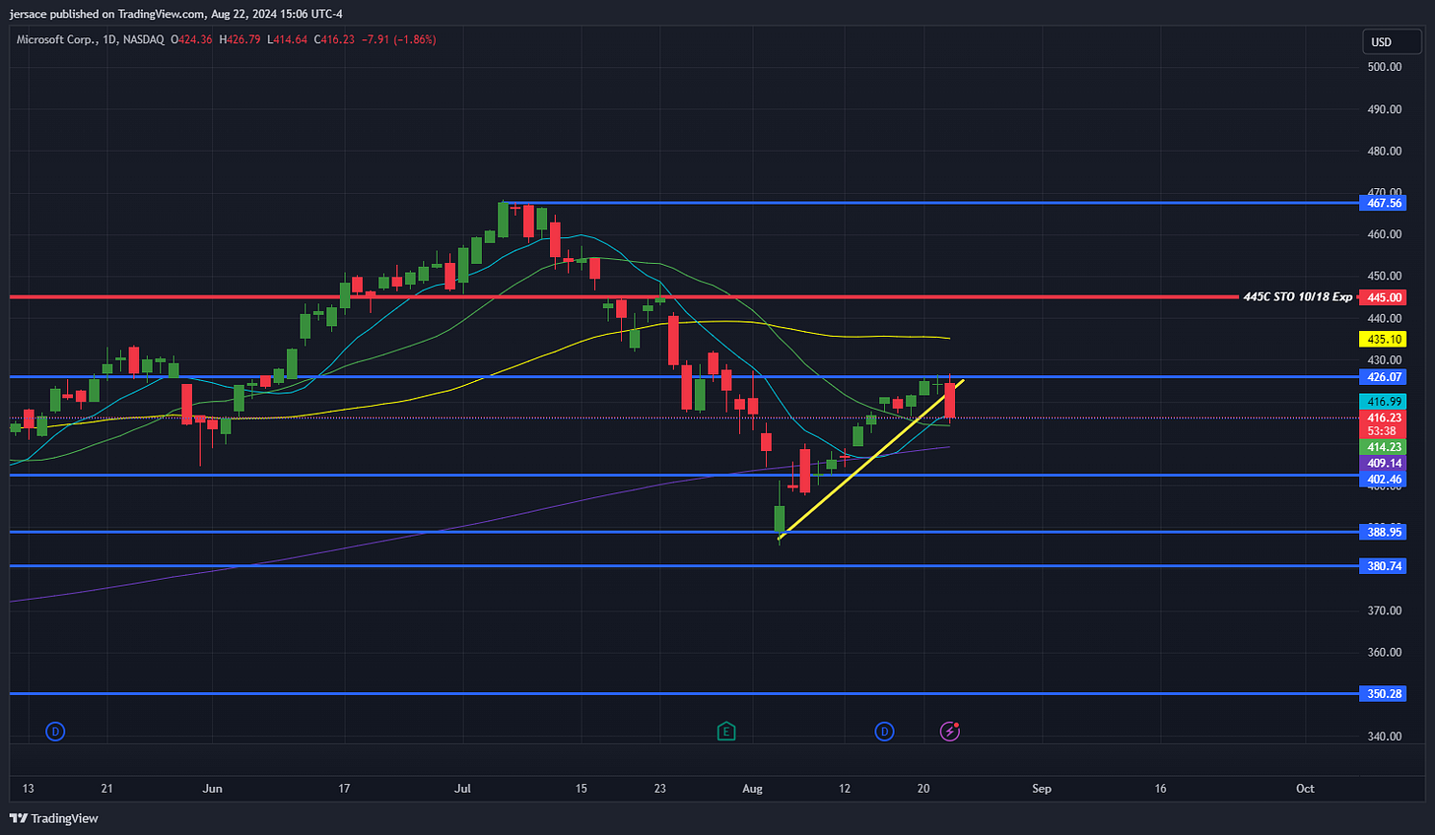
Task: Select the 350.28 support level label
Action: point(1384,694)
